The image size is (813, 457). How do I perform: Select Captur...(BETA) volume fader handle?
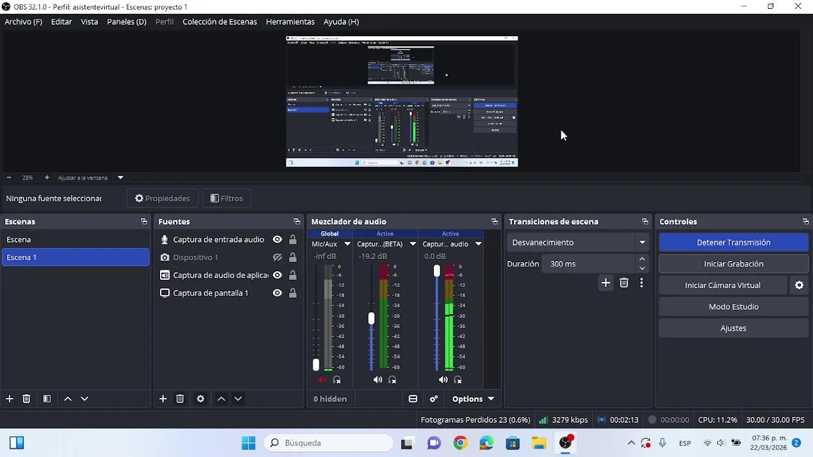tap(372, 318)
